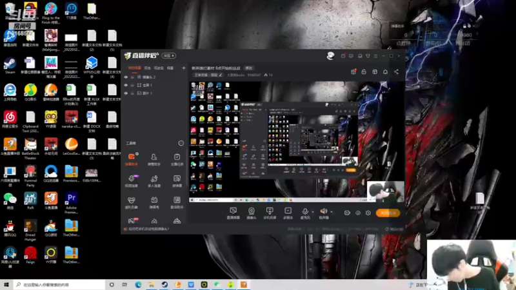Lock the 图片 1 image layer

132,93
